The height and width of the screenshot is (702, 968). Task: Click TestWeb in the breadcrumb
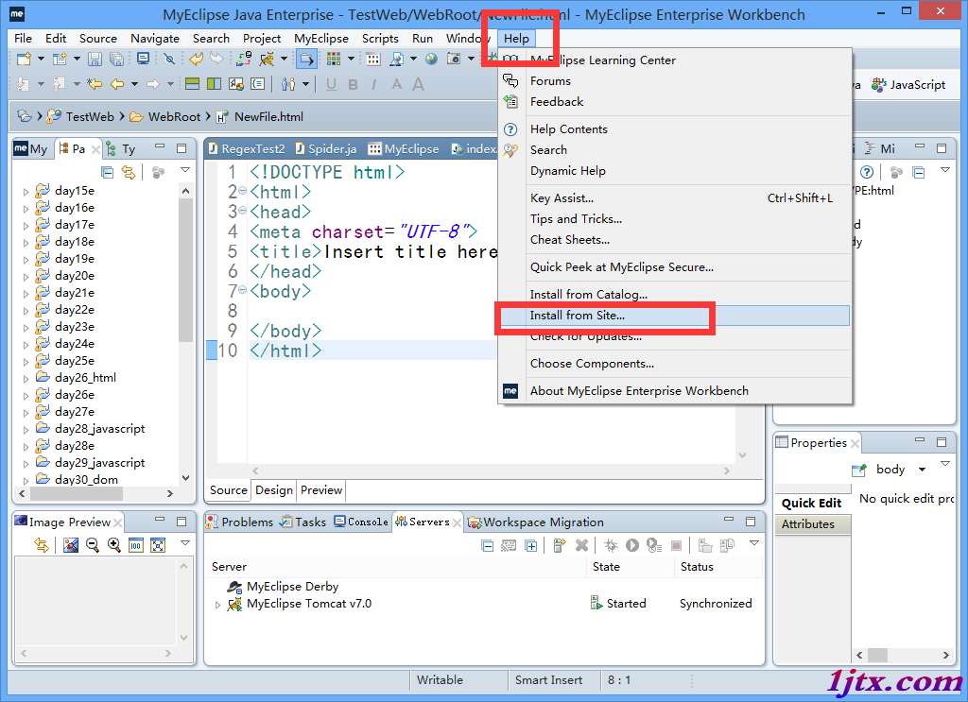[90, 116]
